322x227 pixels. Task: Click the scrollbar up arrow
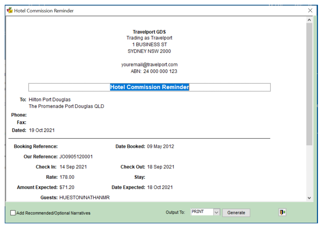coord(310,20)
